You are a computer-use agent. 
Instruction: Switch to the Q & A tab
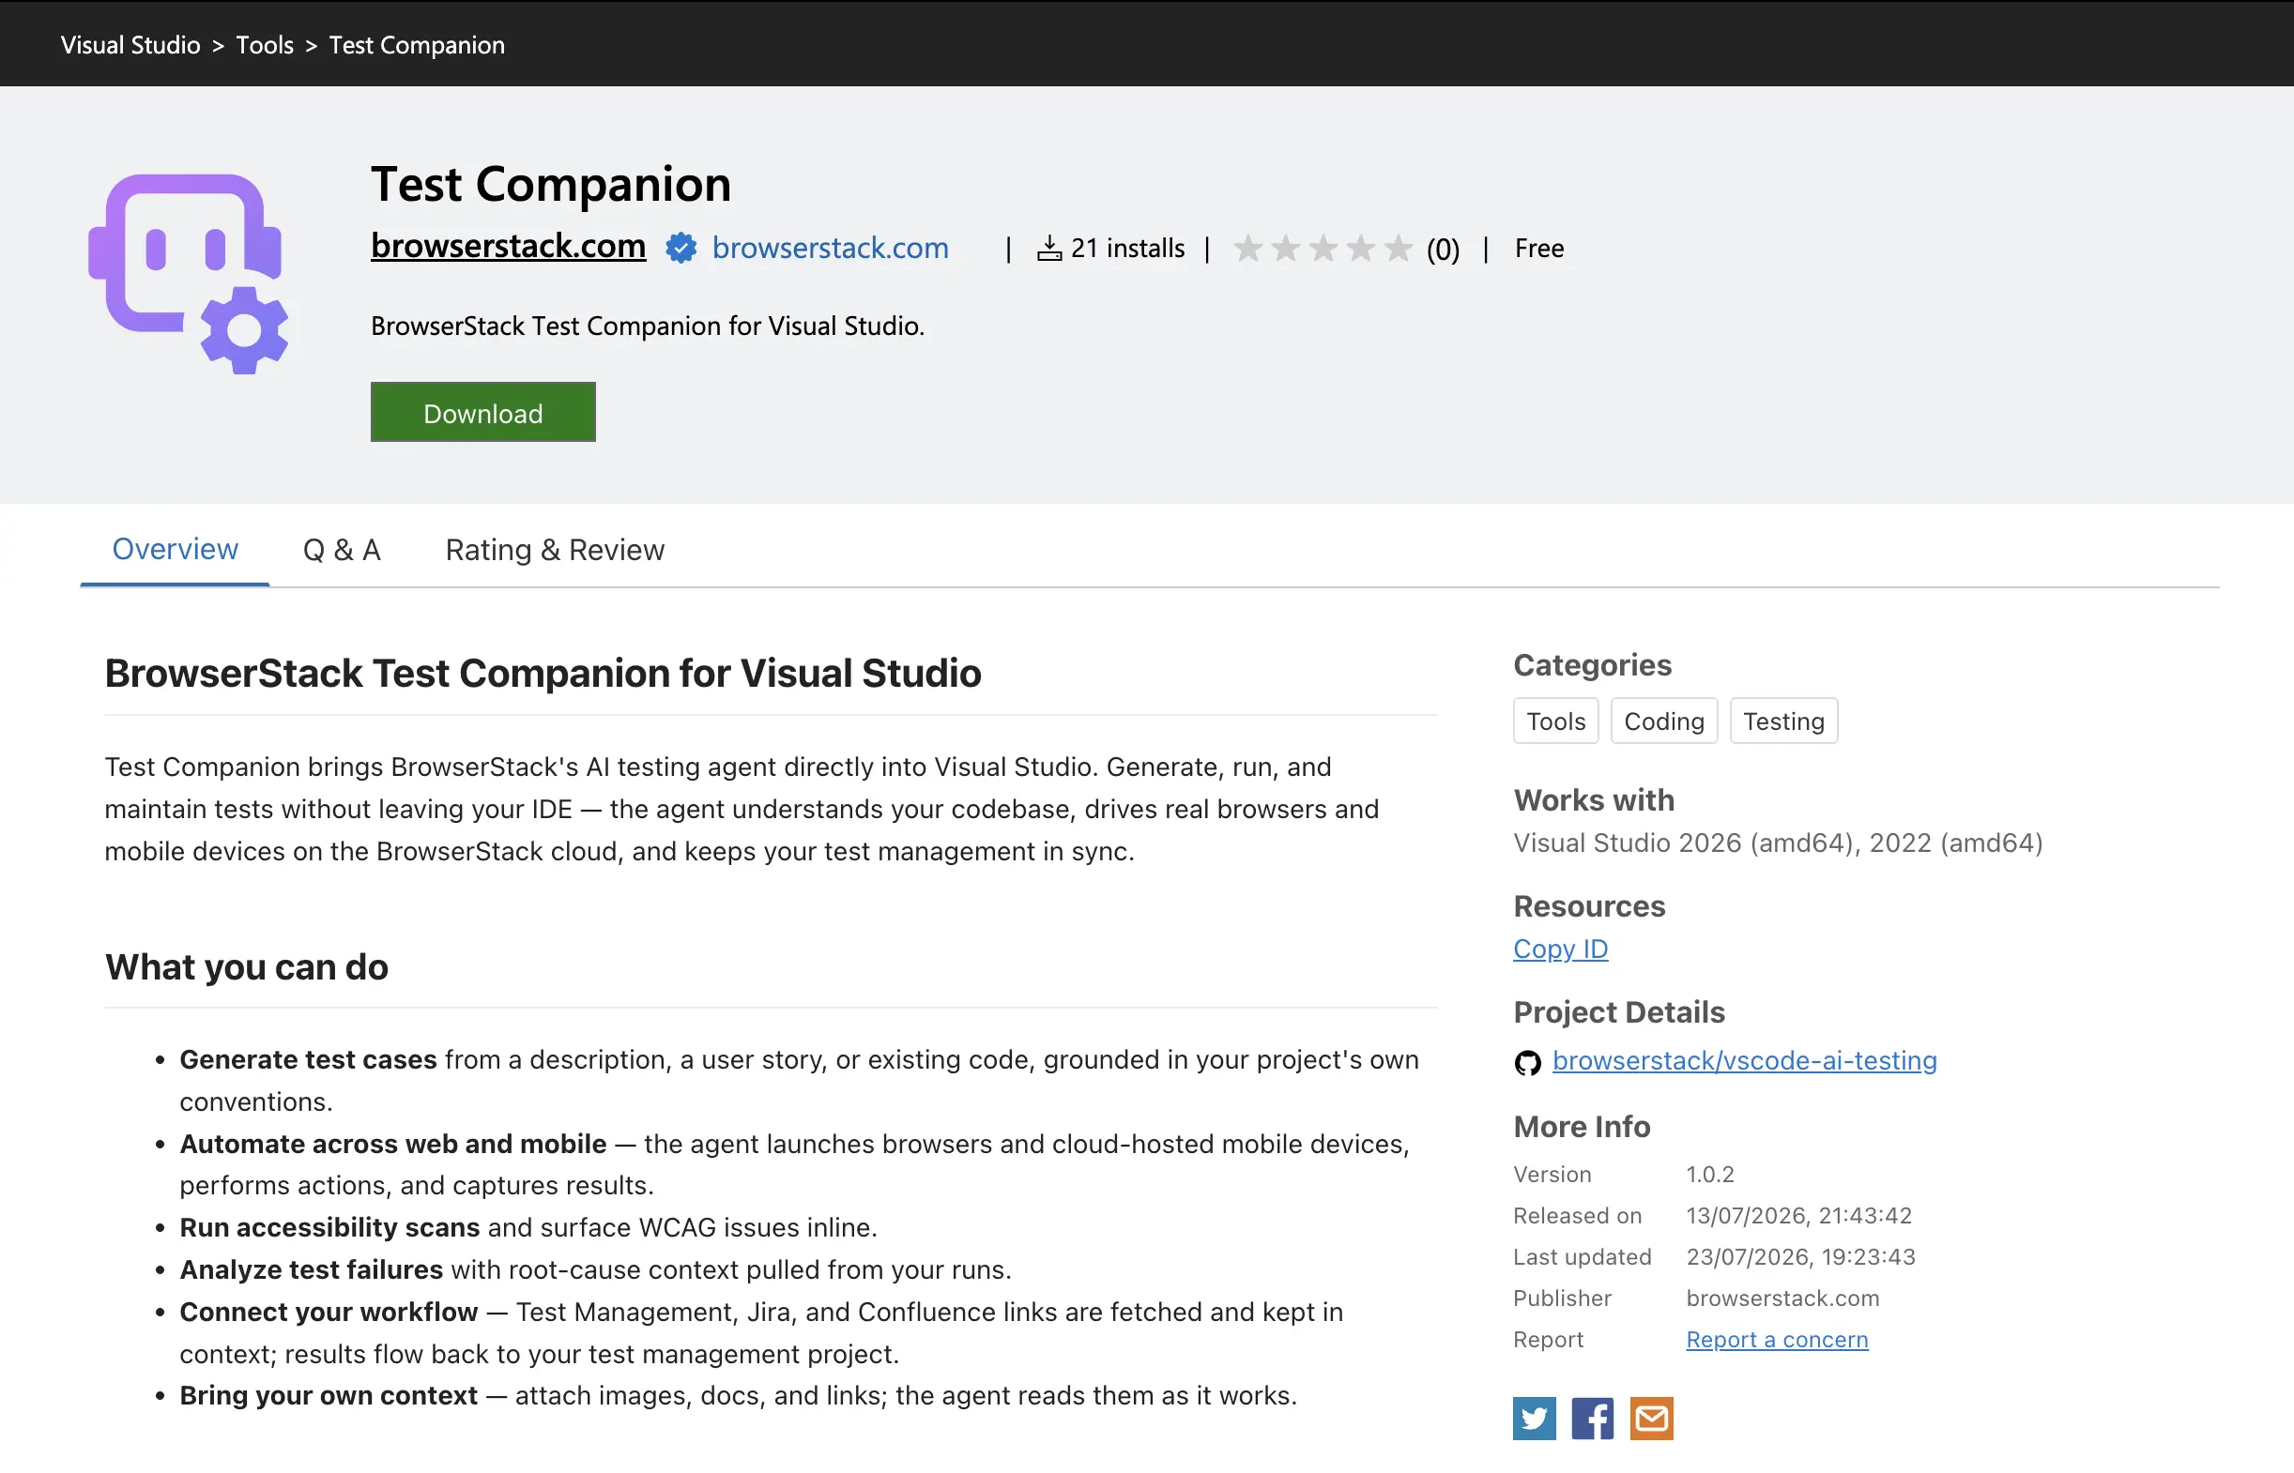pos(342,550)
